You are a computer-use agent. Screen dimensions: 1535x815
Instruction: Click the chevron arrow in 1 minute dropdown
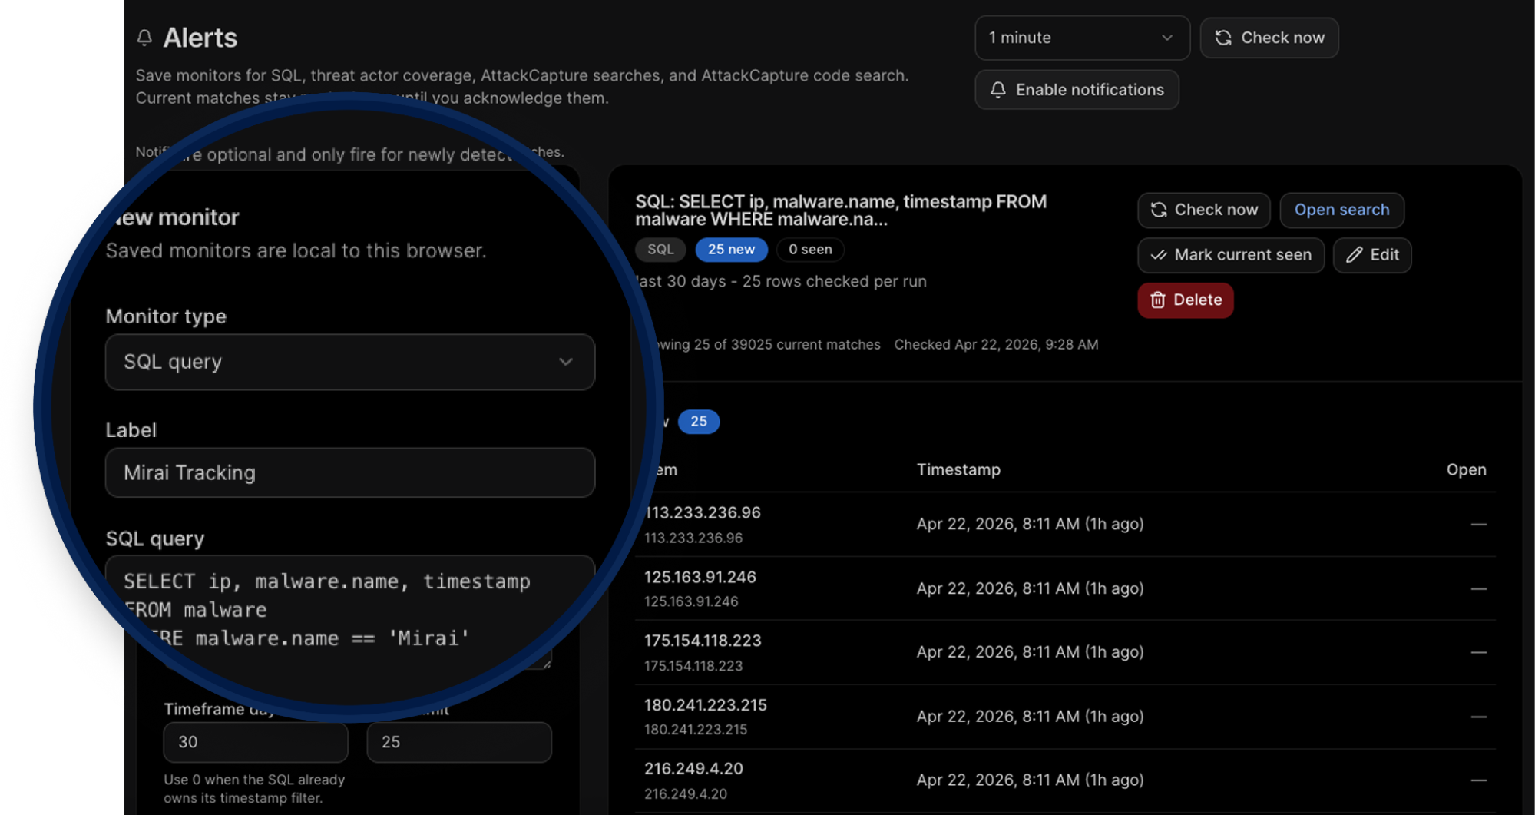[x=1167, y=38]
